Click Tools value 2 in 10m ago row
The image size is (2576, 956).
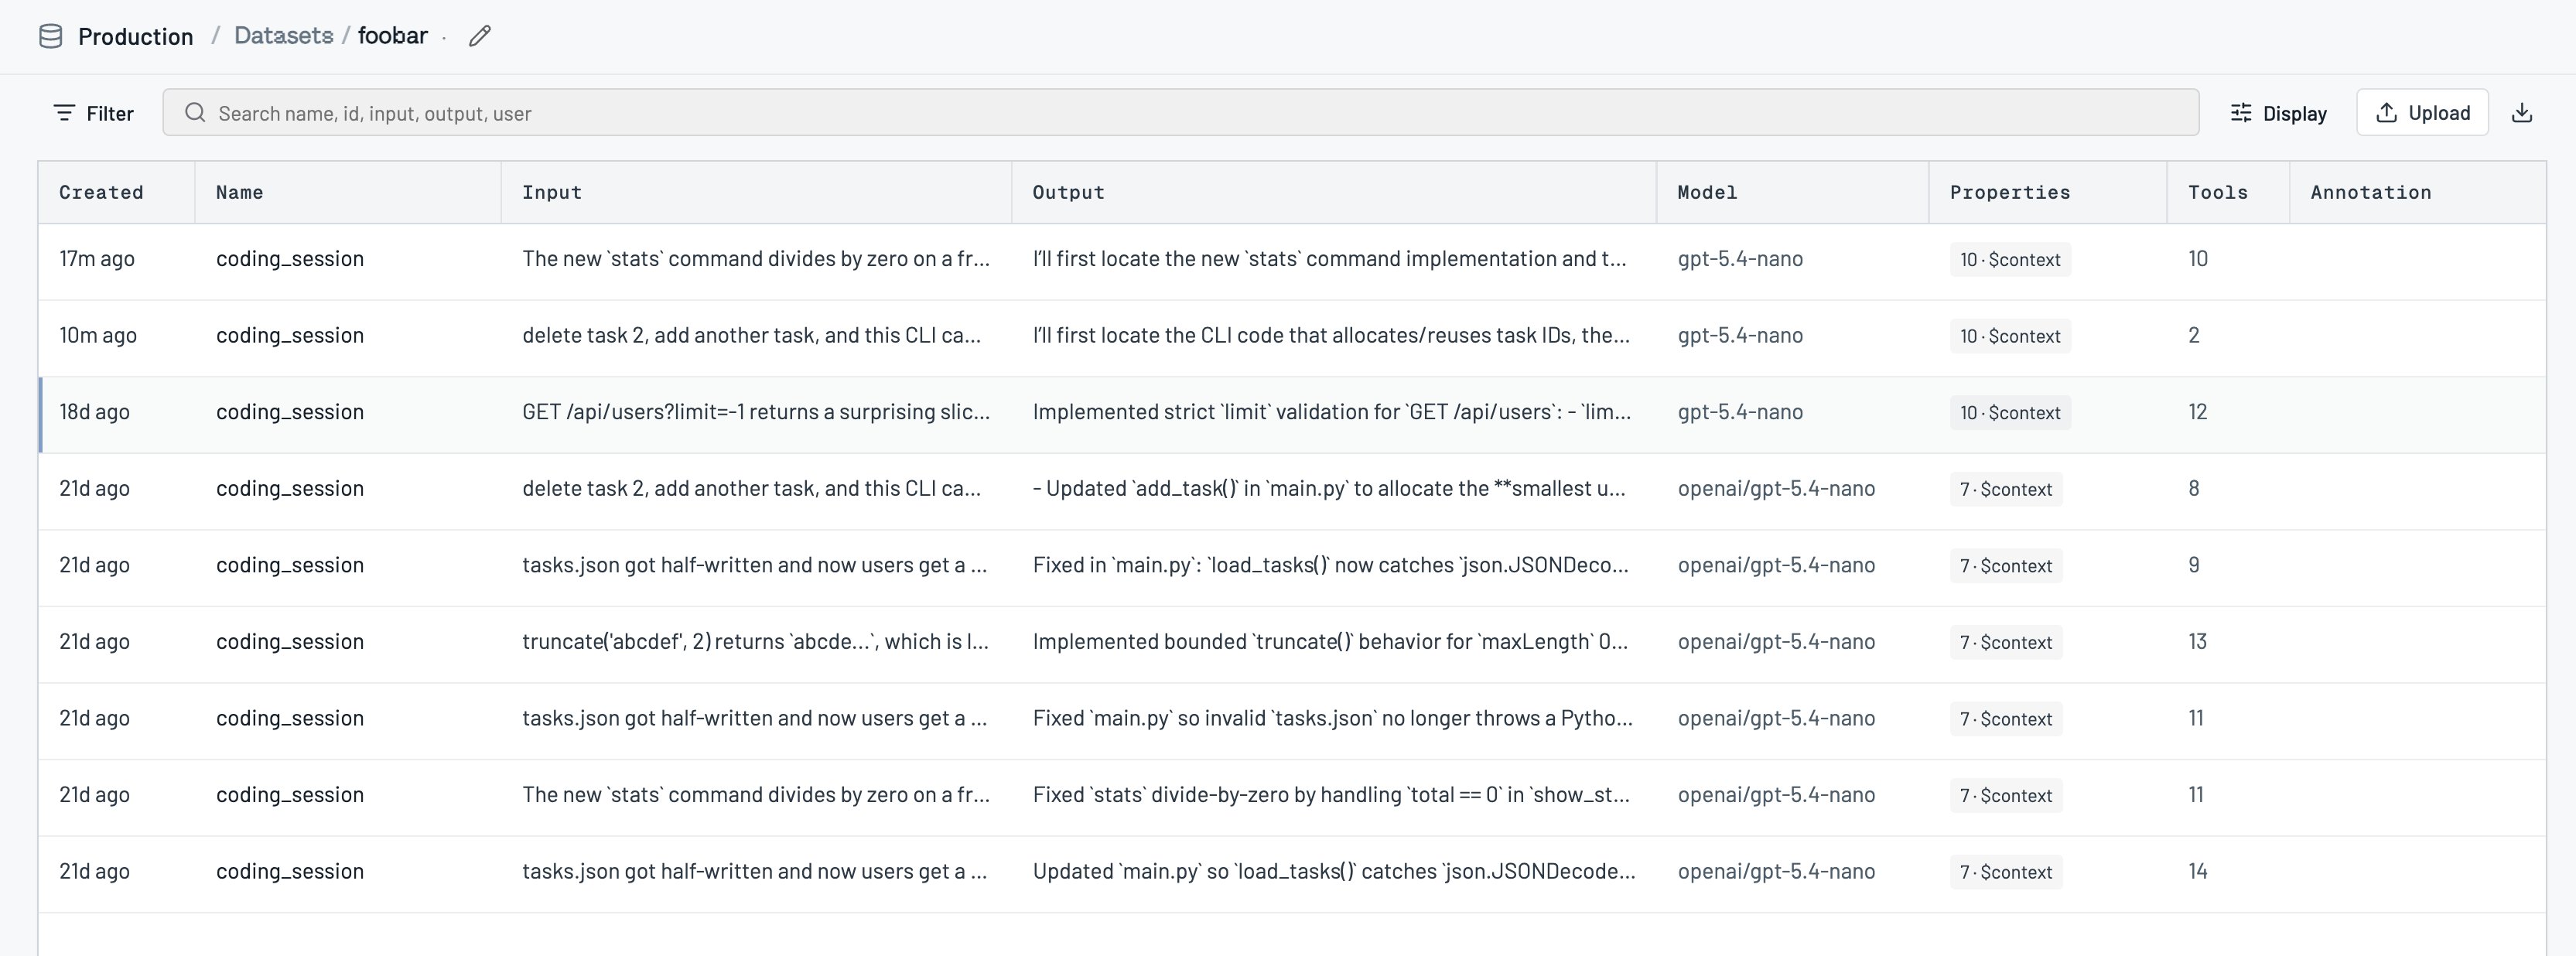(x=2193, y=336)
